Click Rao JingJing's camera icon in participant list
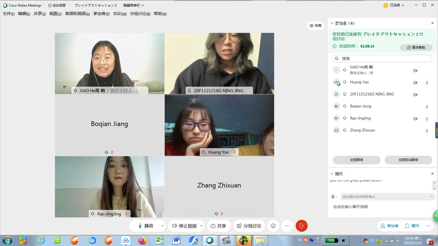The image size is (438, 246). [x=415, y=118]
